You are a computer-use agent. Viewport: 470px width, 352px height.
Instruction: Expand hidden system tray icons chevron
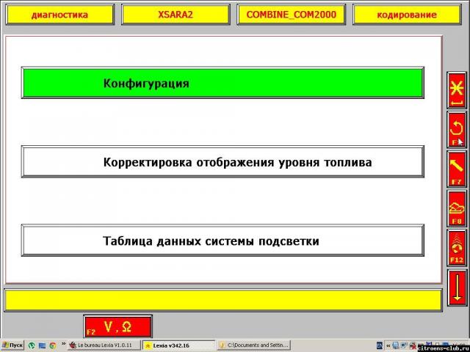point(388,345)
